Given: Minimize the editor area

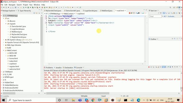Looking at the screenshot, I should point(144,10).
